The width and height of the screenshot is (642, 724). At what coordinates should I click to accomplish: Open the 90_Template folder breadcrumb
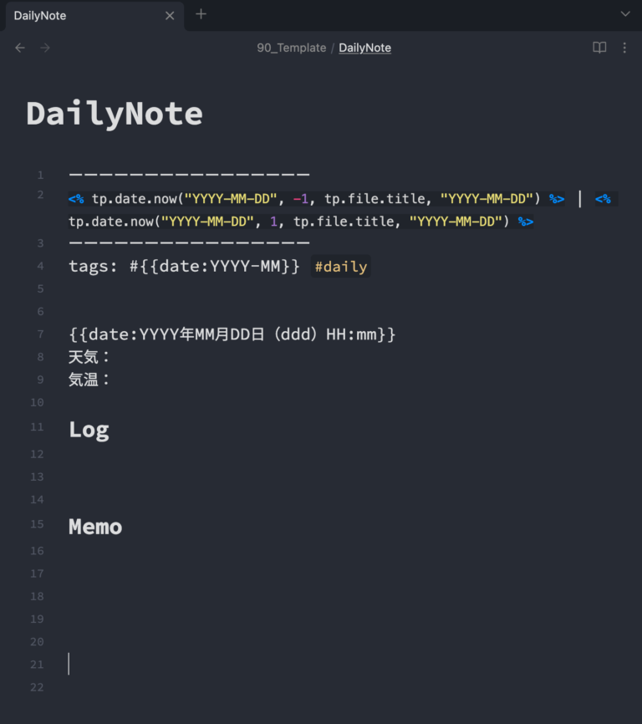291,48
